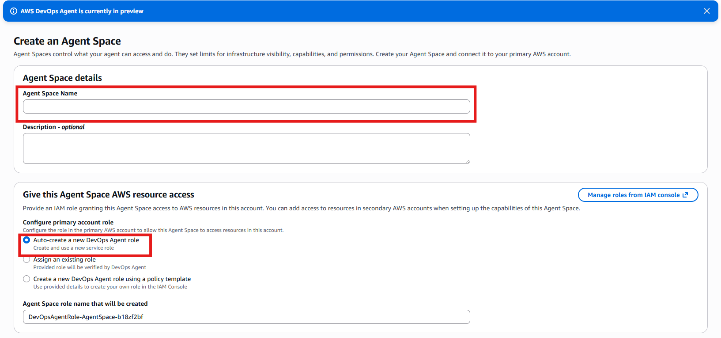Click the info icon in the preview banner
This screenshot has height=338, width=721.
pyautogui.click(x=14, y=11)
